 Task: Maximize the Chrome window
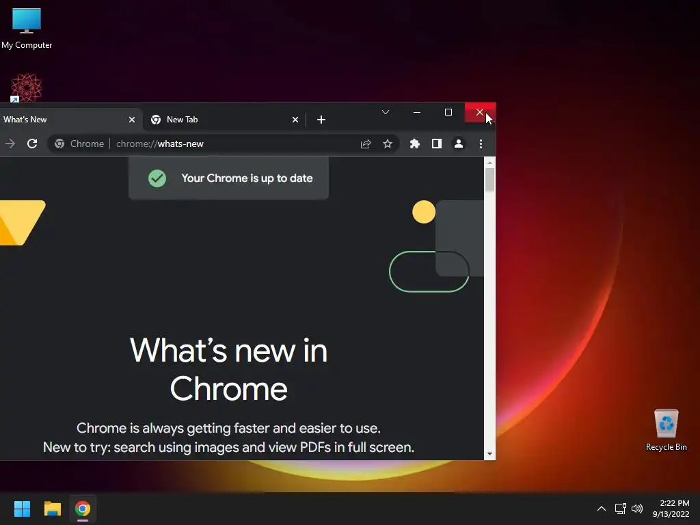(x=448, y=112)
